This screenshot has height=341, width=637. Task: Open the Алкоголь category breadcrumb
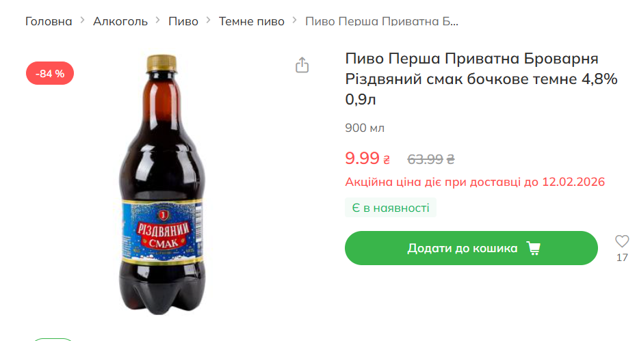tap(120, 21)
